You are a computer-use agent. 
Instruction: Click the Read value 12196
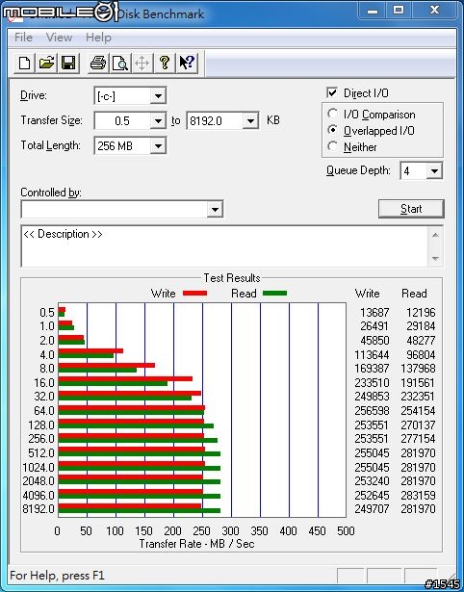[x=421, y=313]
